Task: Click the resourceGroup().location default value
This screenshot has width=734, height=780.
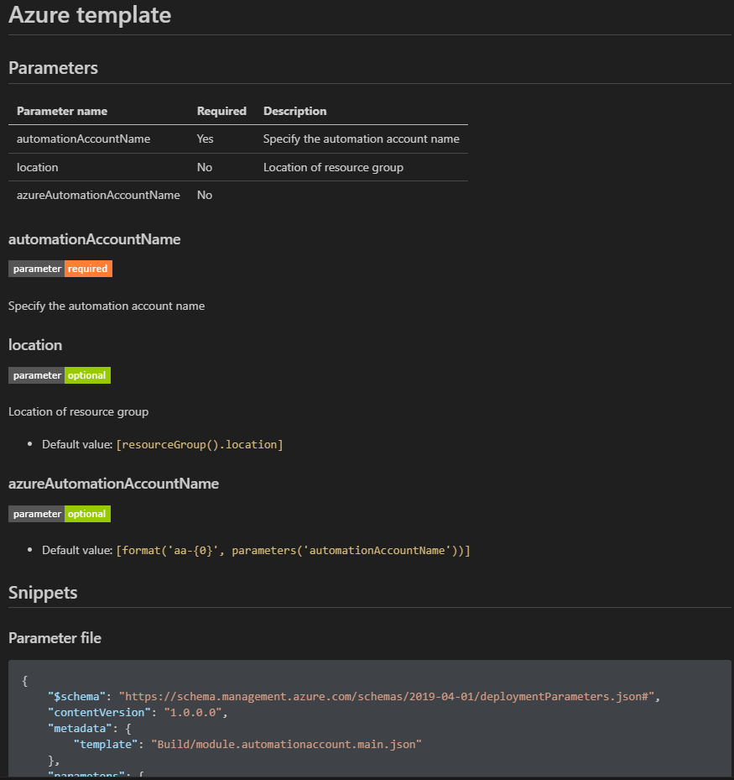Action: click(x=200, y=444)
